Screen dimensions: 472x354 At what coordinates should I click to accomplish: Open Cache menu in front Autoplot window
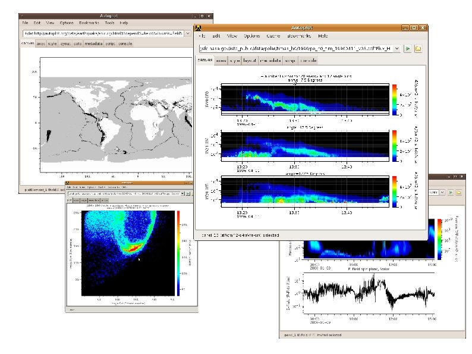(273, 36)
